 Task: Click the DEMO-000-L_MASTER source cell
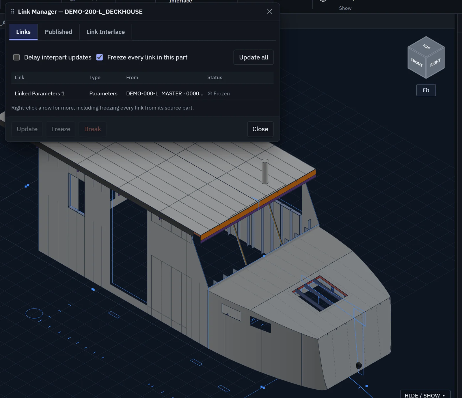pyautogui.click(x=165, y=94)
